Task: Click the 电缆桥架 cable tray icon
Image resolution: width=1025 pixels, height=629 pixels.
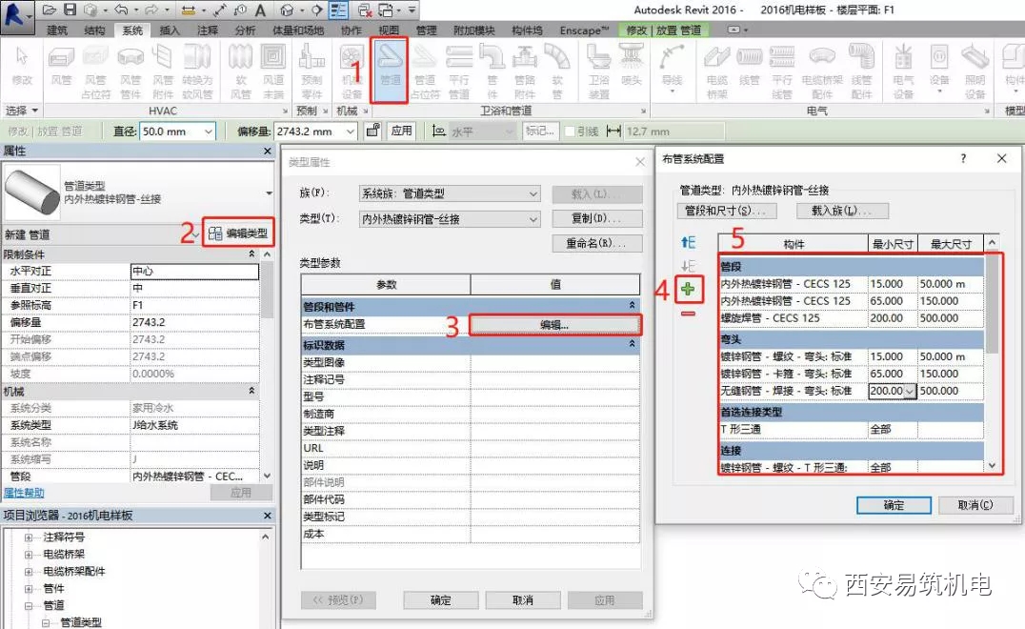Action: [x=717, y=71]
